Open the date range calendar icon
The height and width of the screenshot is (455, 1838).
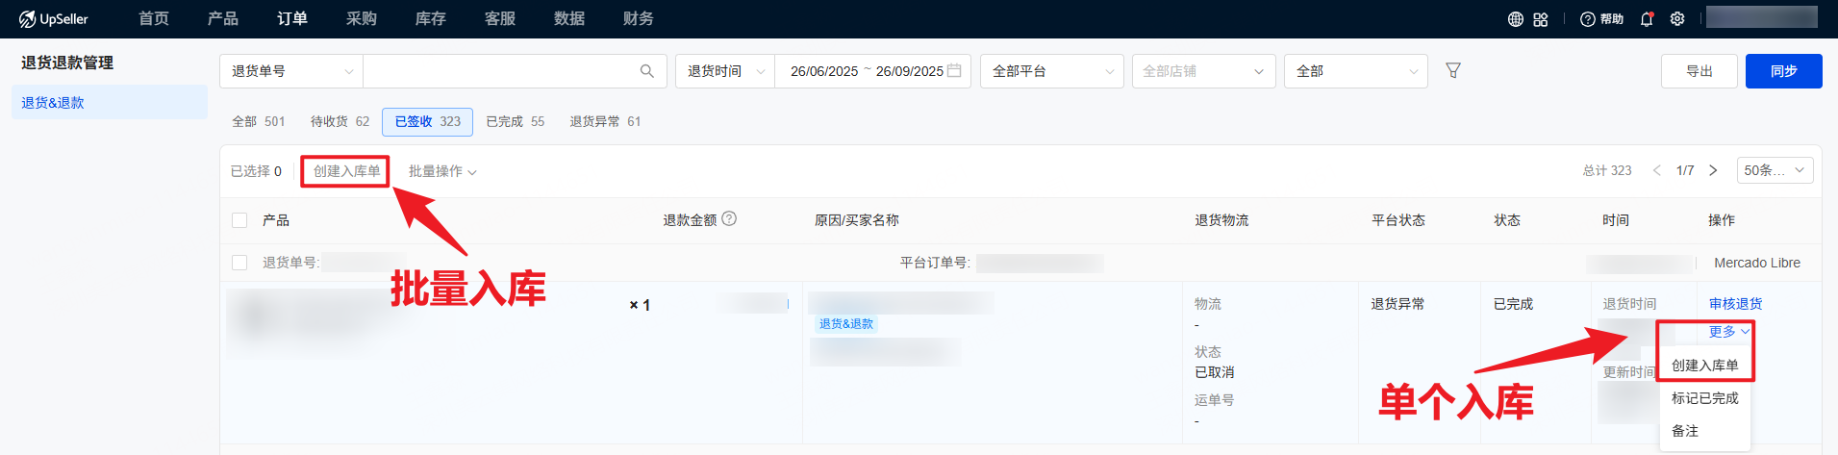click(954, 71)
